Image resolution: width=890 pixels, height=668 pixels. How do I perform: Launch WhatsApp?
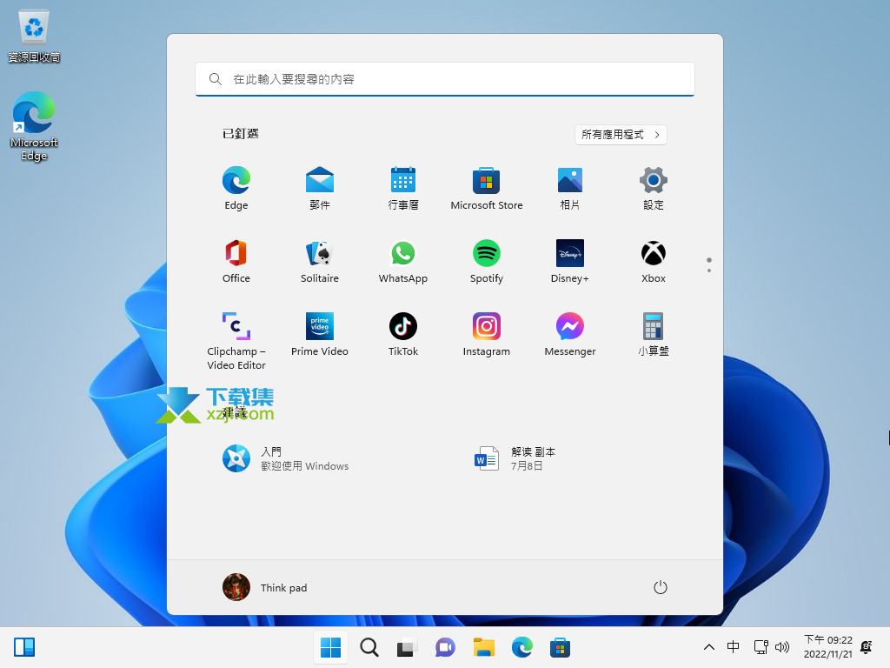pyautogui.click(x=403, y=261)
